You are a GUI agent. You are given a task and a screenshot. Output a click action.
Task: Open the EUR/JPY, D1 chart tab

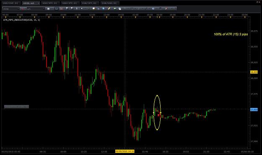(x=90, y=3)
